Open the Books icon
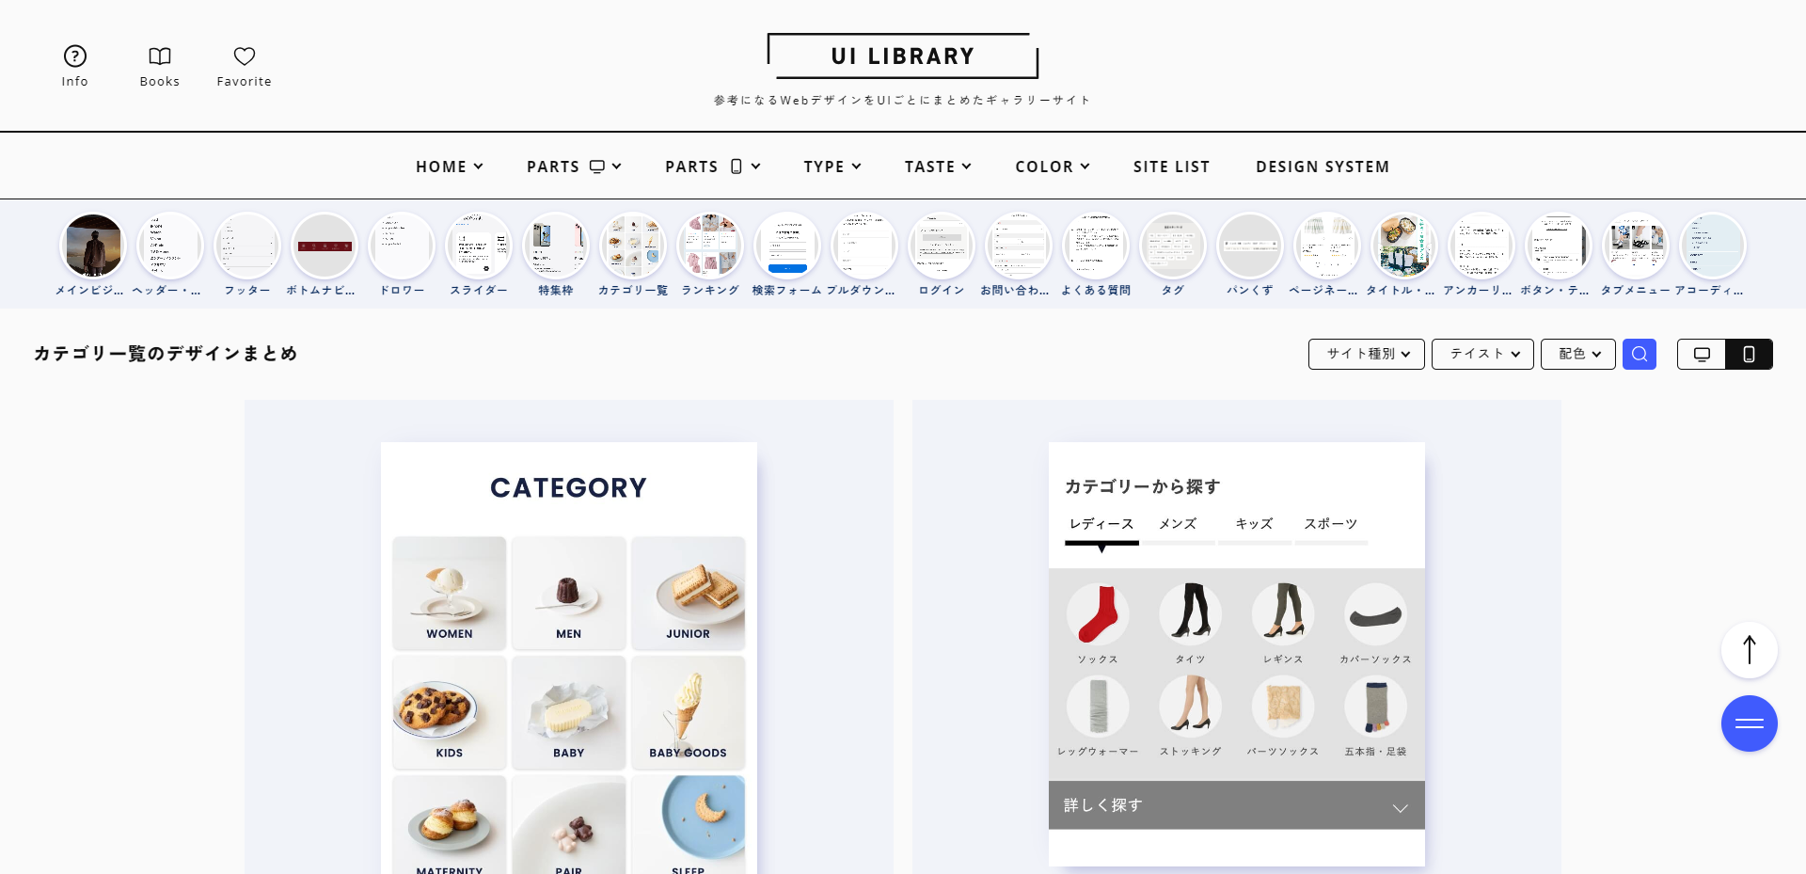The height and width of the screenshot is (874, 1806). [160, 56]
